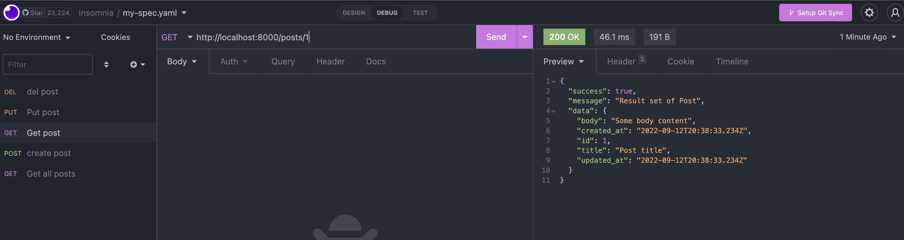Screen dimensions: 904x240
Task: Expand the Send options dropdown arrow
Action: point(525,37)
